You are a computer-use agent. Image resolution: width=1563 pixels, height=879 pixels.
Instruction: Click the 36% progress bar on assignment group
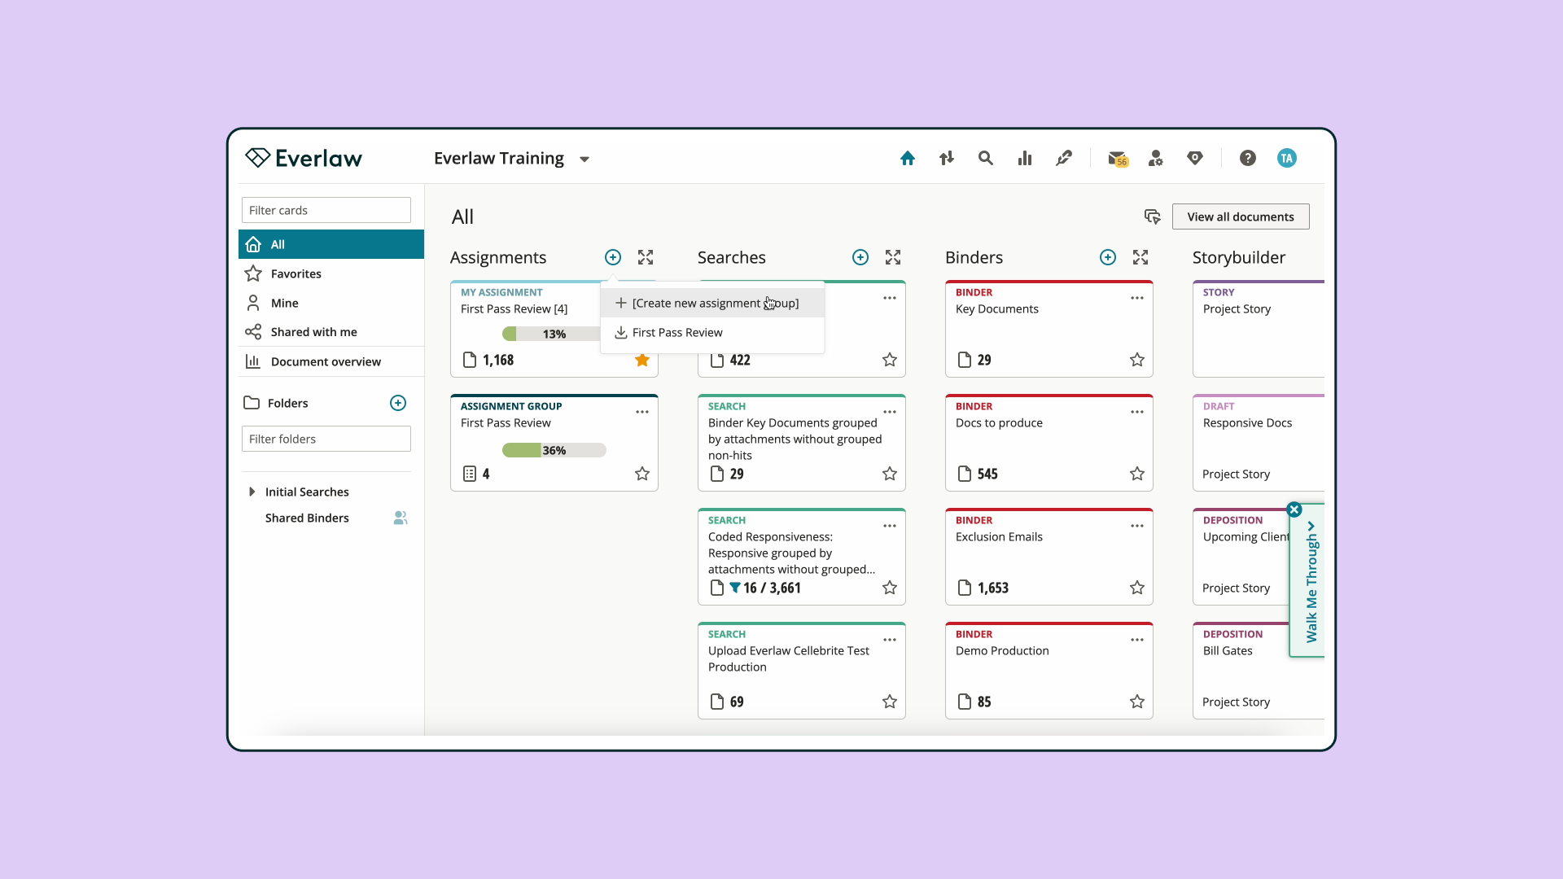pyautogui.click(x=554, y=450)
